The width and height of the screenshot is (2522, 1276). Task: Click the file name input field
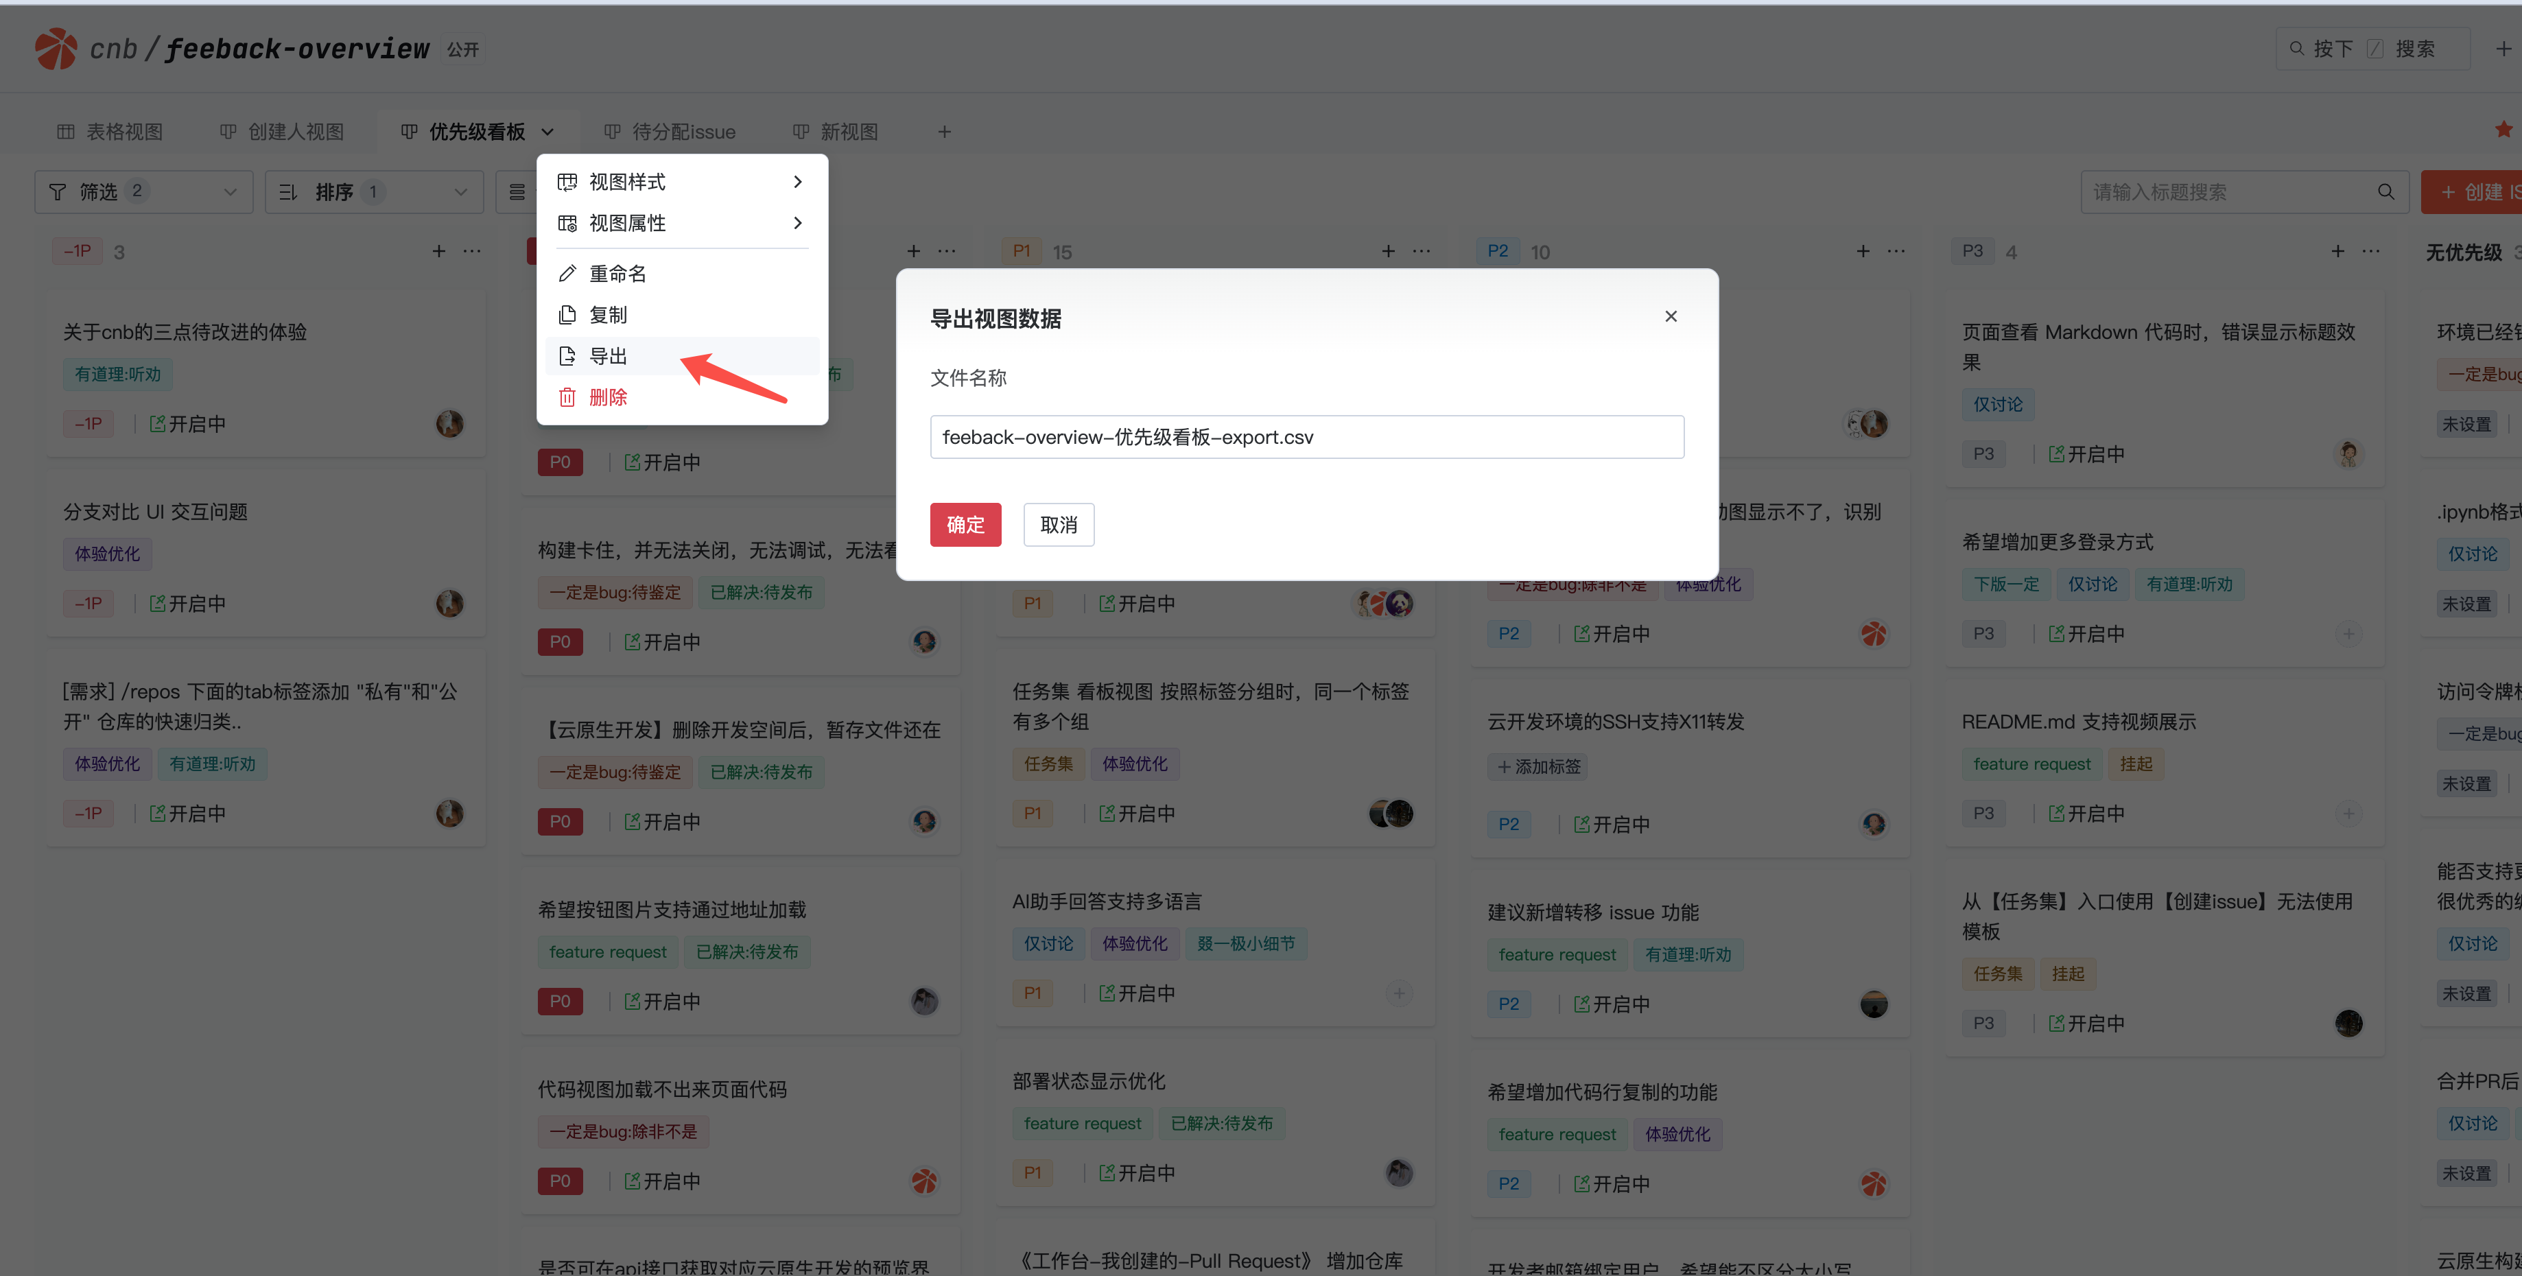pos(1306,437)
